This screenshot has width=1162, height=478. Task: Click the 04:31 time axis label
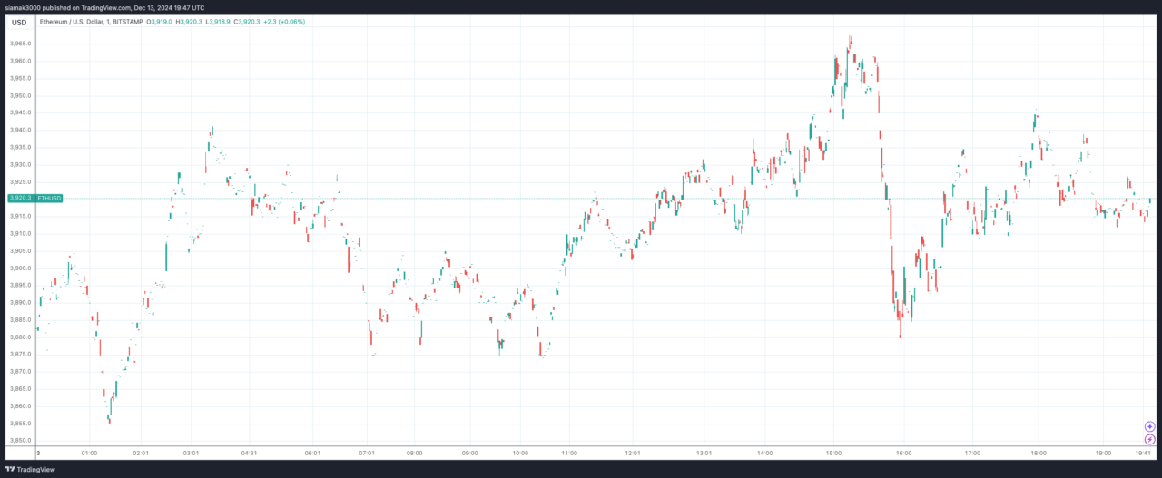[x=247, y=453]
